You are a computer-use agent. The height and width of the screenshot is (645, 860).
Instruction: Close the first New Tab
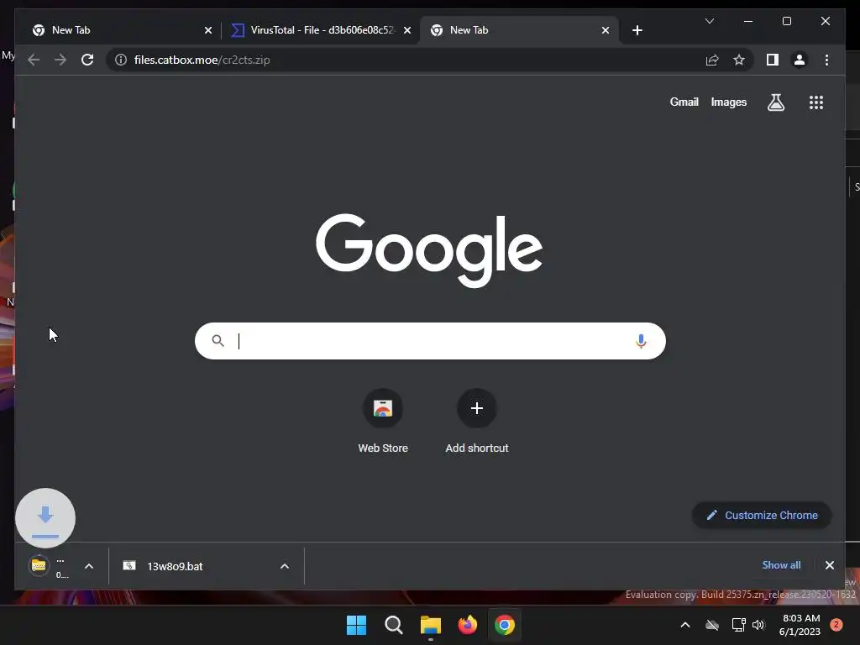point(208,30)
